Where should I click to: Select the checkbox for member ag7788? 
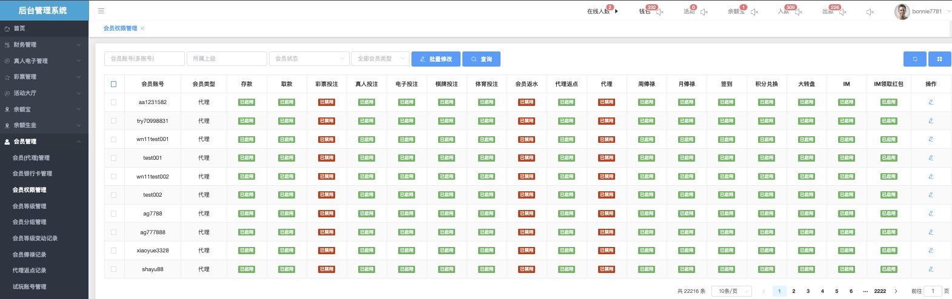click(x=113, y=214)
